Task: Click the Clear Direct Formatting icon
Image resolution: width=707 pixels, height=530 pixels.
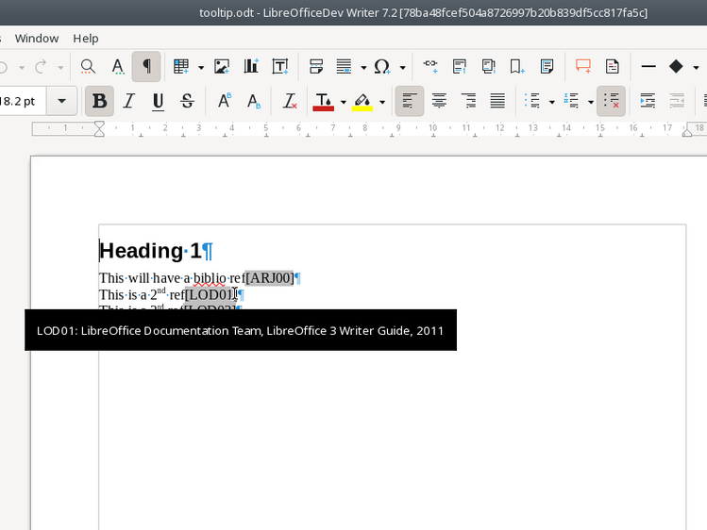Action: (290, 101)
